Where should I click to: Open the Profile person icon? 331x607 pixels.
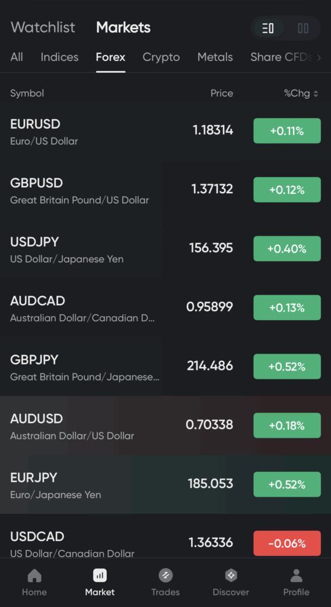[297, 576]
